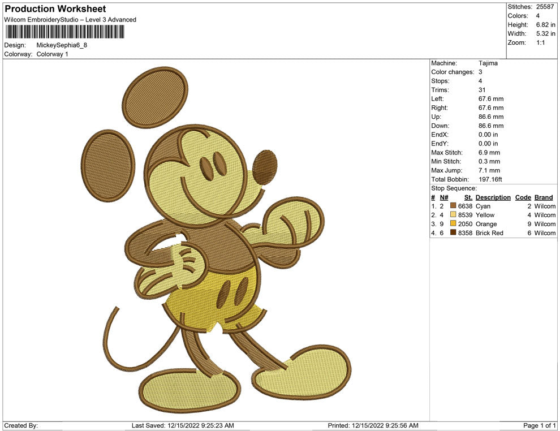
Task: Click the barcode under the title
Action: tap(64, 32)
